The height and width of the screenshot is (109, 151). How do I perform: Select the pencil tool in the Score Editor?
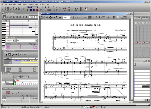pos(44,17)
